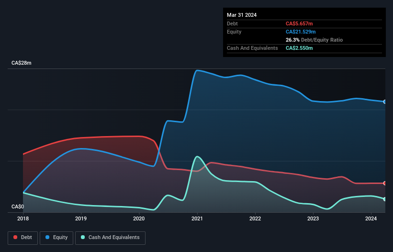Click the Mar 31 2024 tooltip date
Screen dimensions: 393x252
[x=242, y=15]
